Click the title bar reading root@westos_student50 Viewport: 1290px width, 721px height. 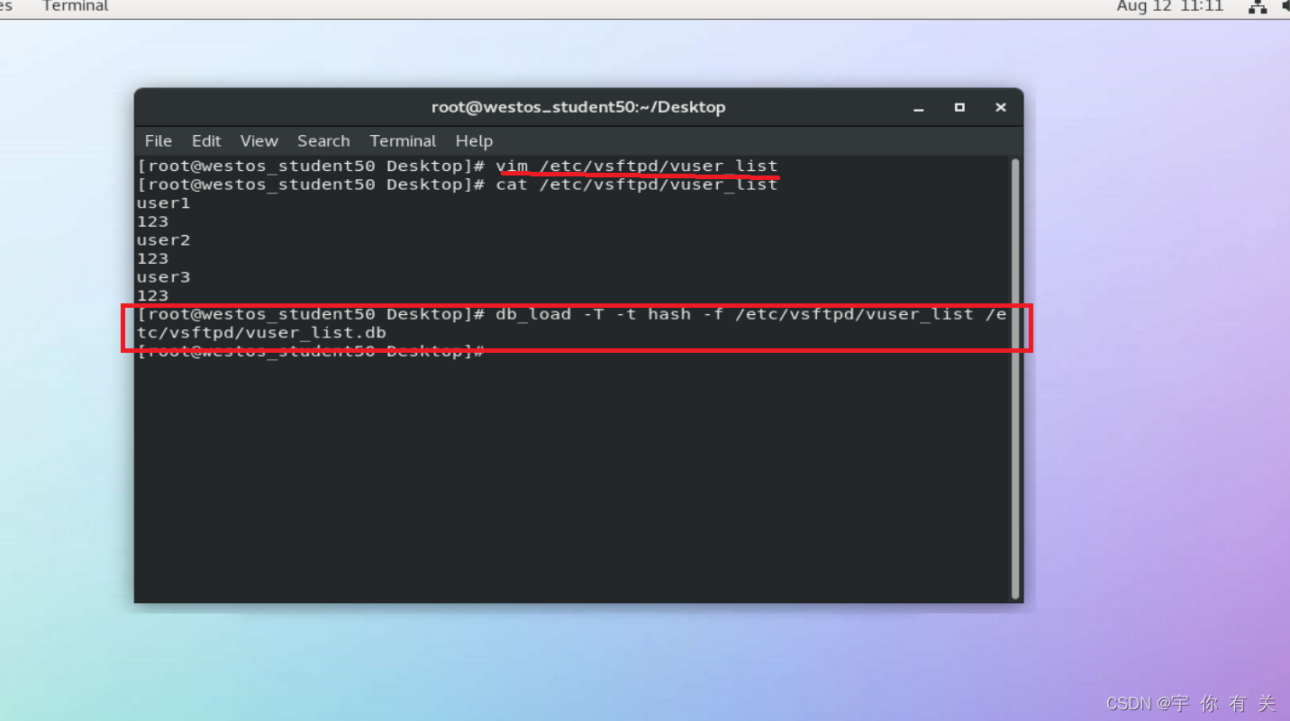pos(577,106)
